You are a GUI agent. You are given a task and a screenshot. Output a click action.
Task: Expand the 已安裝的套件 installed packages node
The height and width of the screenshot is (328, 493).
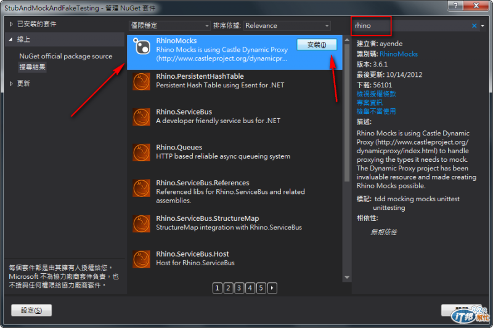pos(11,24)
